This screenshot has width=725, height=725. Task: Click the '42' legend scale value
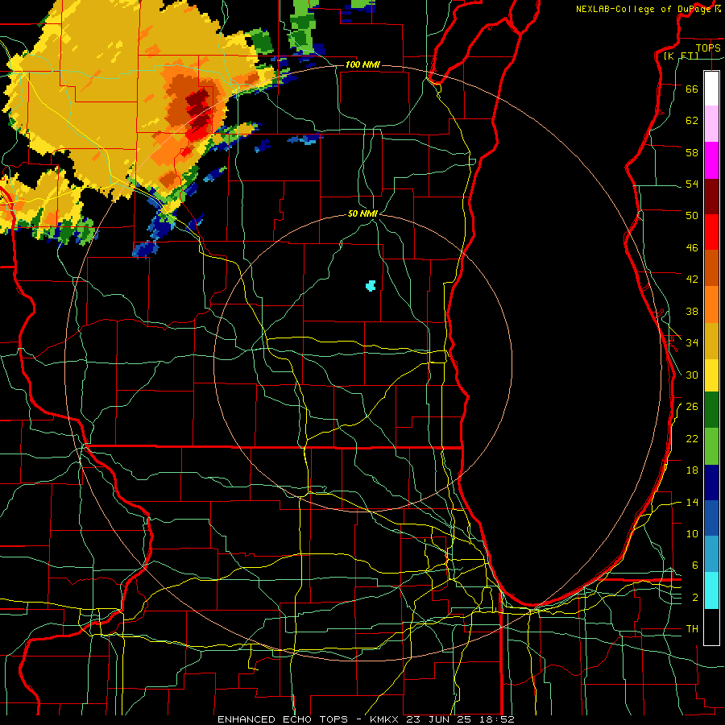(692, 279)
